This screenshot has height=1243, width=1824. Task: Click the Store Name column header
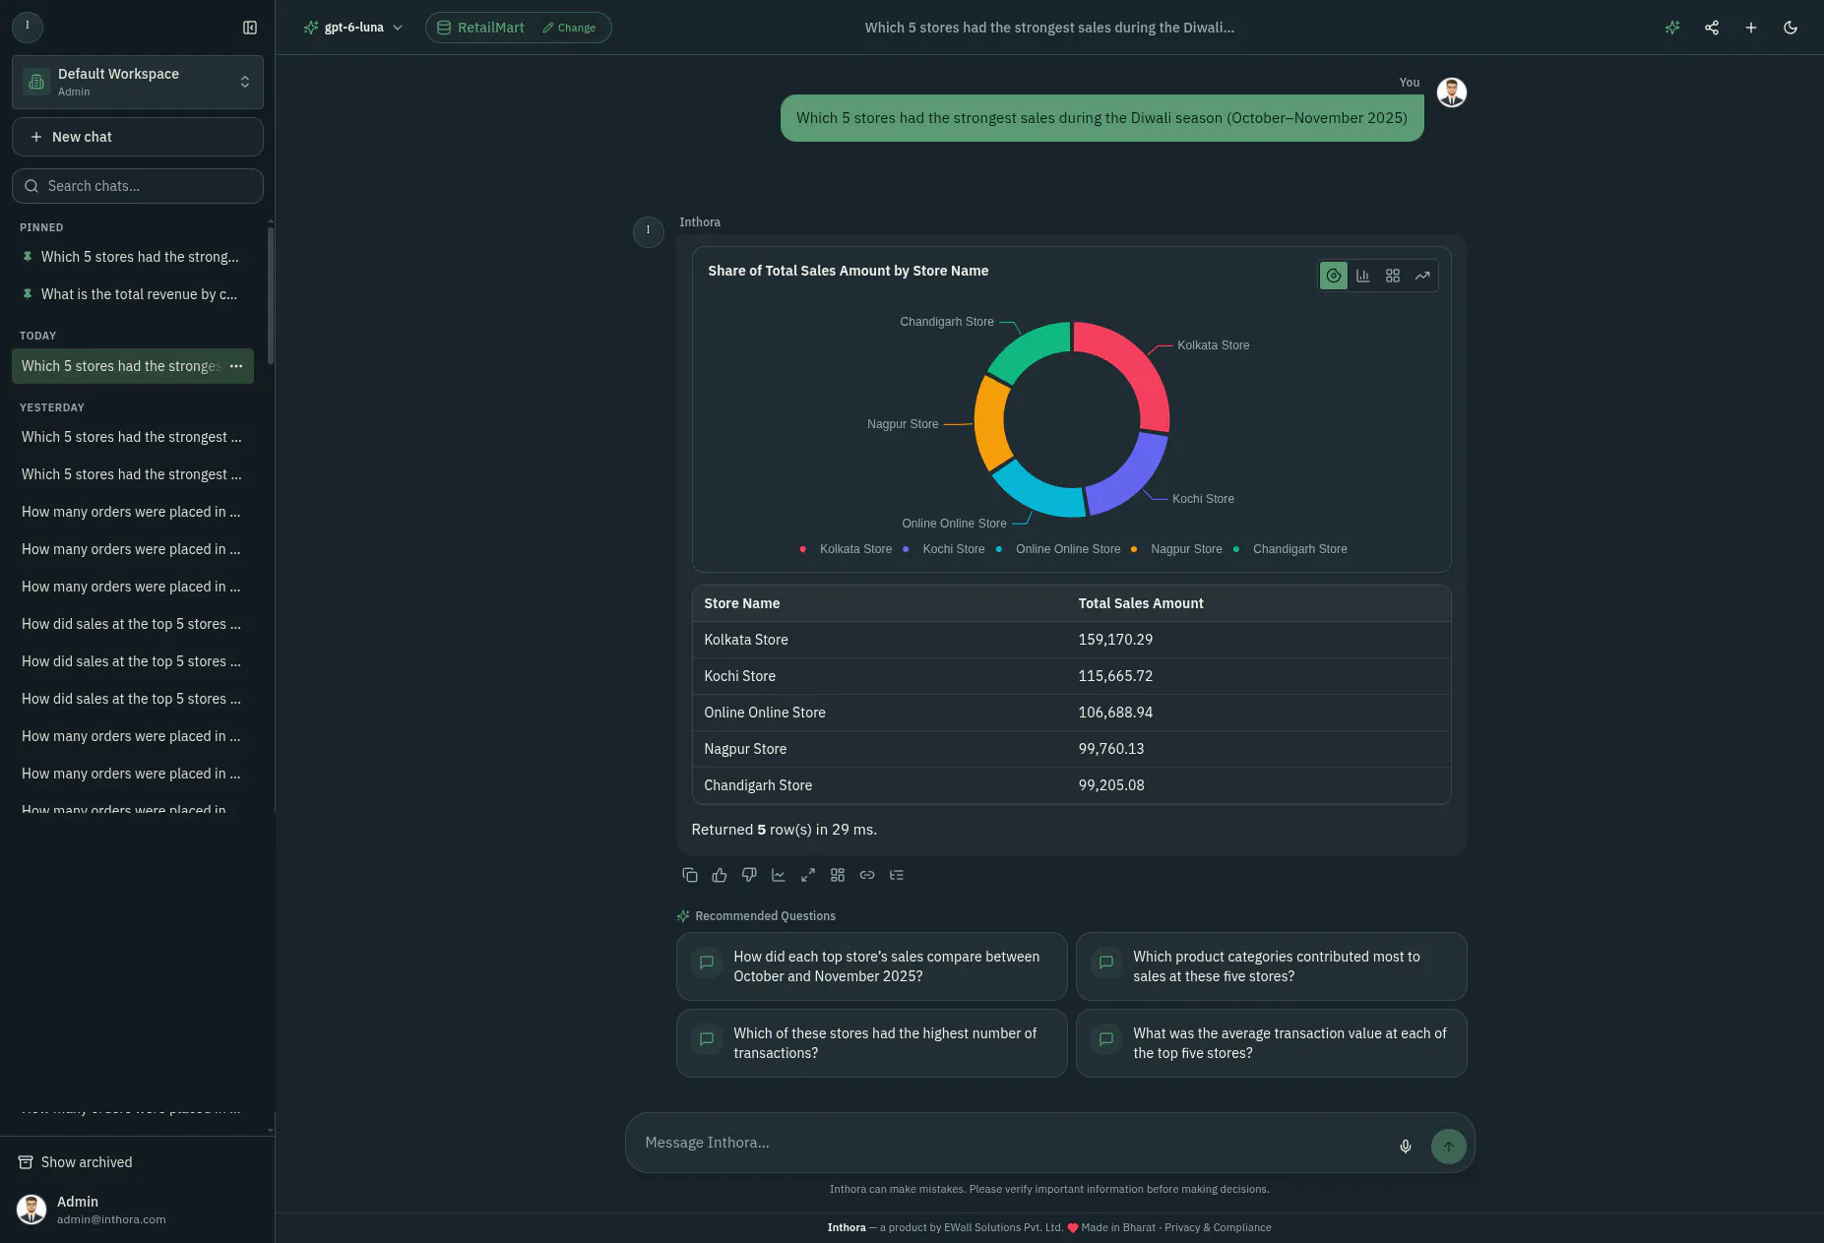click(x=742, y=603)
